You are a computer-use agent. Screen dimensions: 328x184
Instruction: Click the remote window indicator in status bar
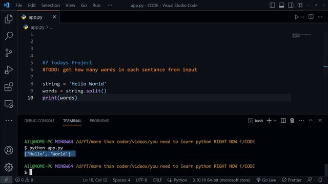coord(6,180)
